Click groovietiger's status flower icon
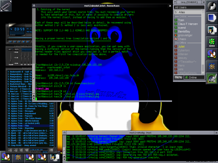This screenshot has width=218, height=163. [x=176, y=35]
